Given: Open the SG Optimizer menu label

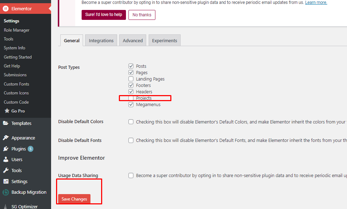Looking at the screenshot, I should click(24, 207).
